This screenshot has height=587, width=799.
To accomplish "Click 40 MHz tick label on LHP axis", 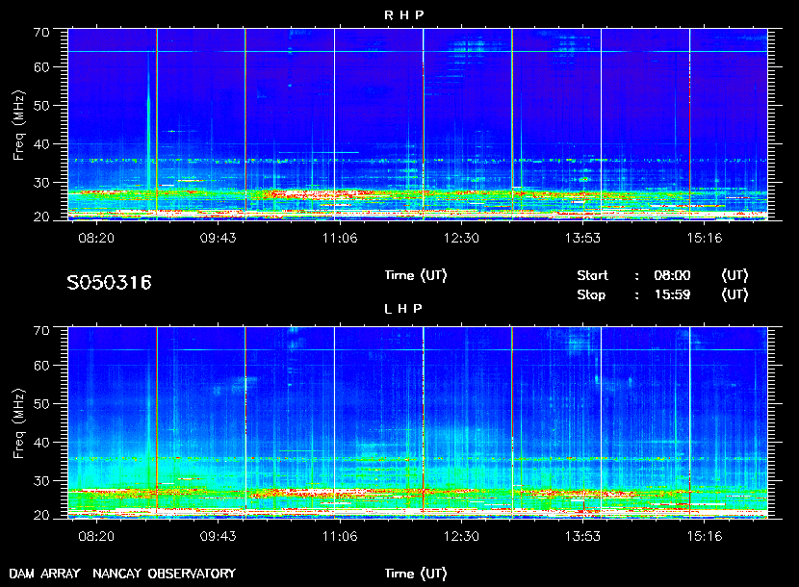I will coord(41,443).
